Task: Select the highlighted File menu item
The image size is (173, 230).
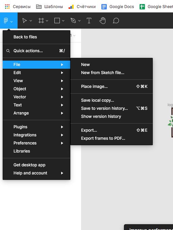Action: pos(36,65)
